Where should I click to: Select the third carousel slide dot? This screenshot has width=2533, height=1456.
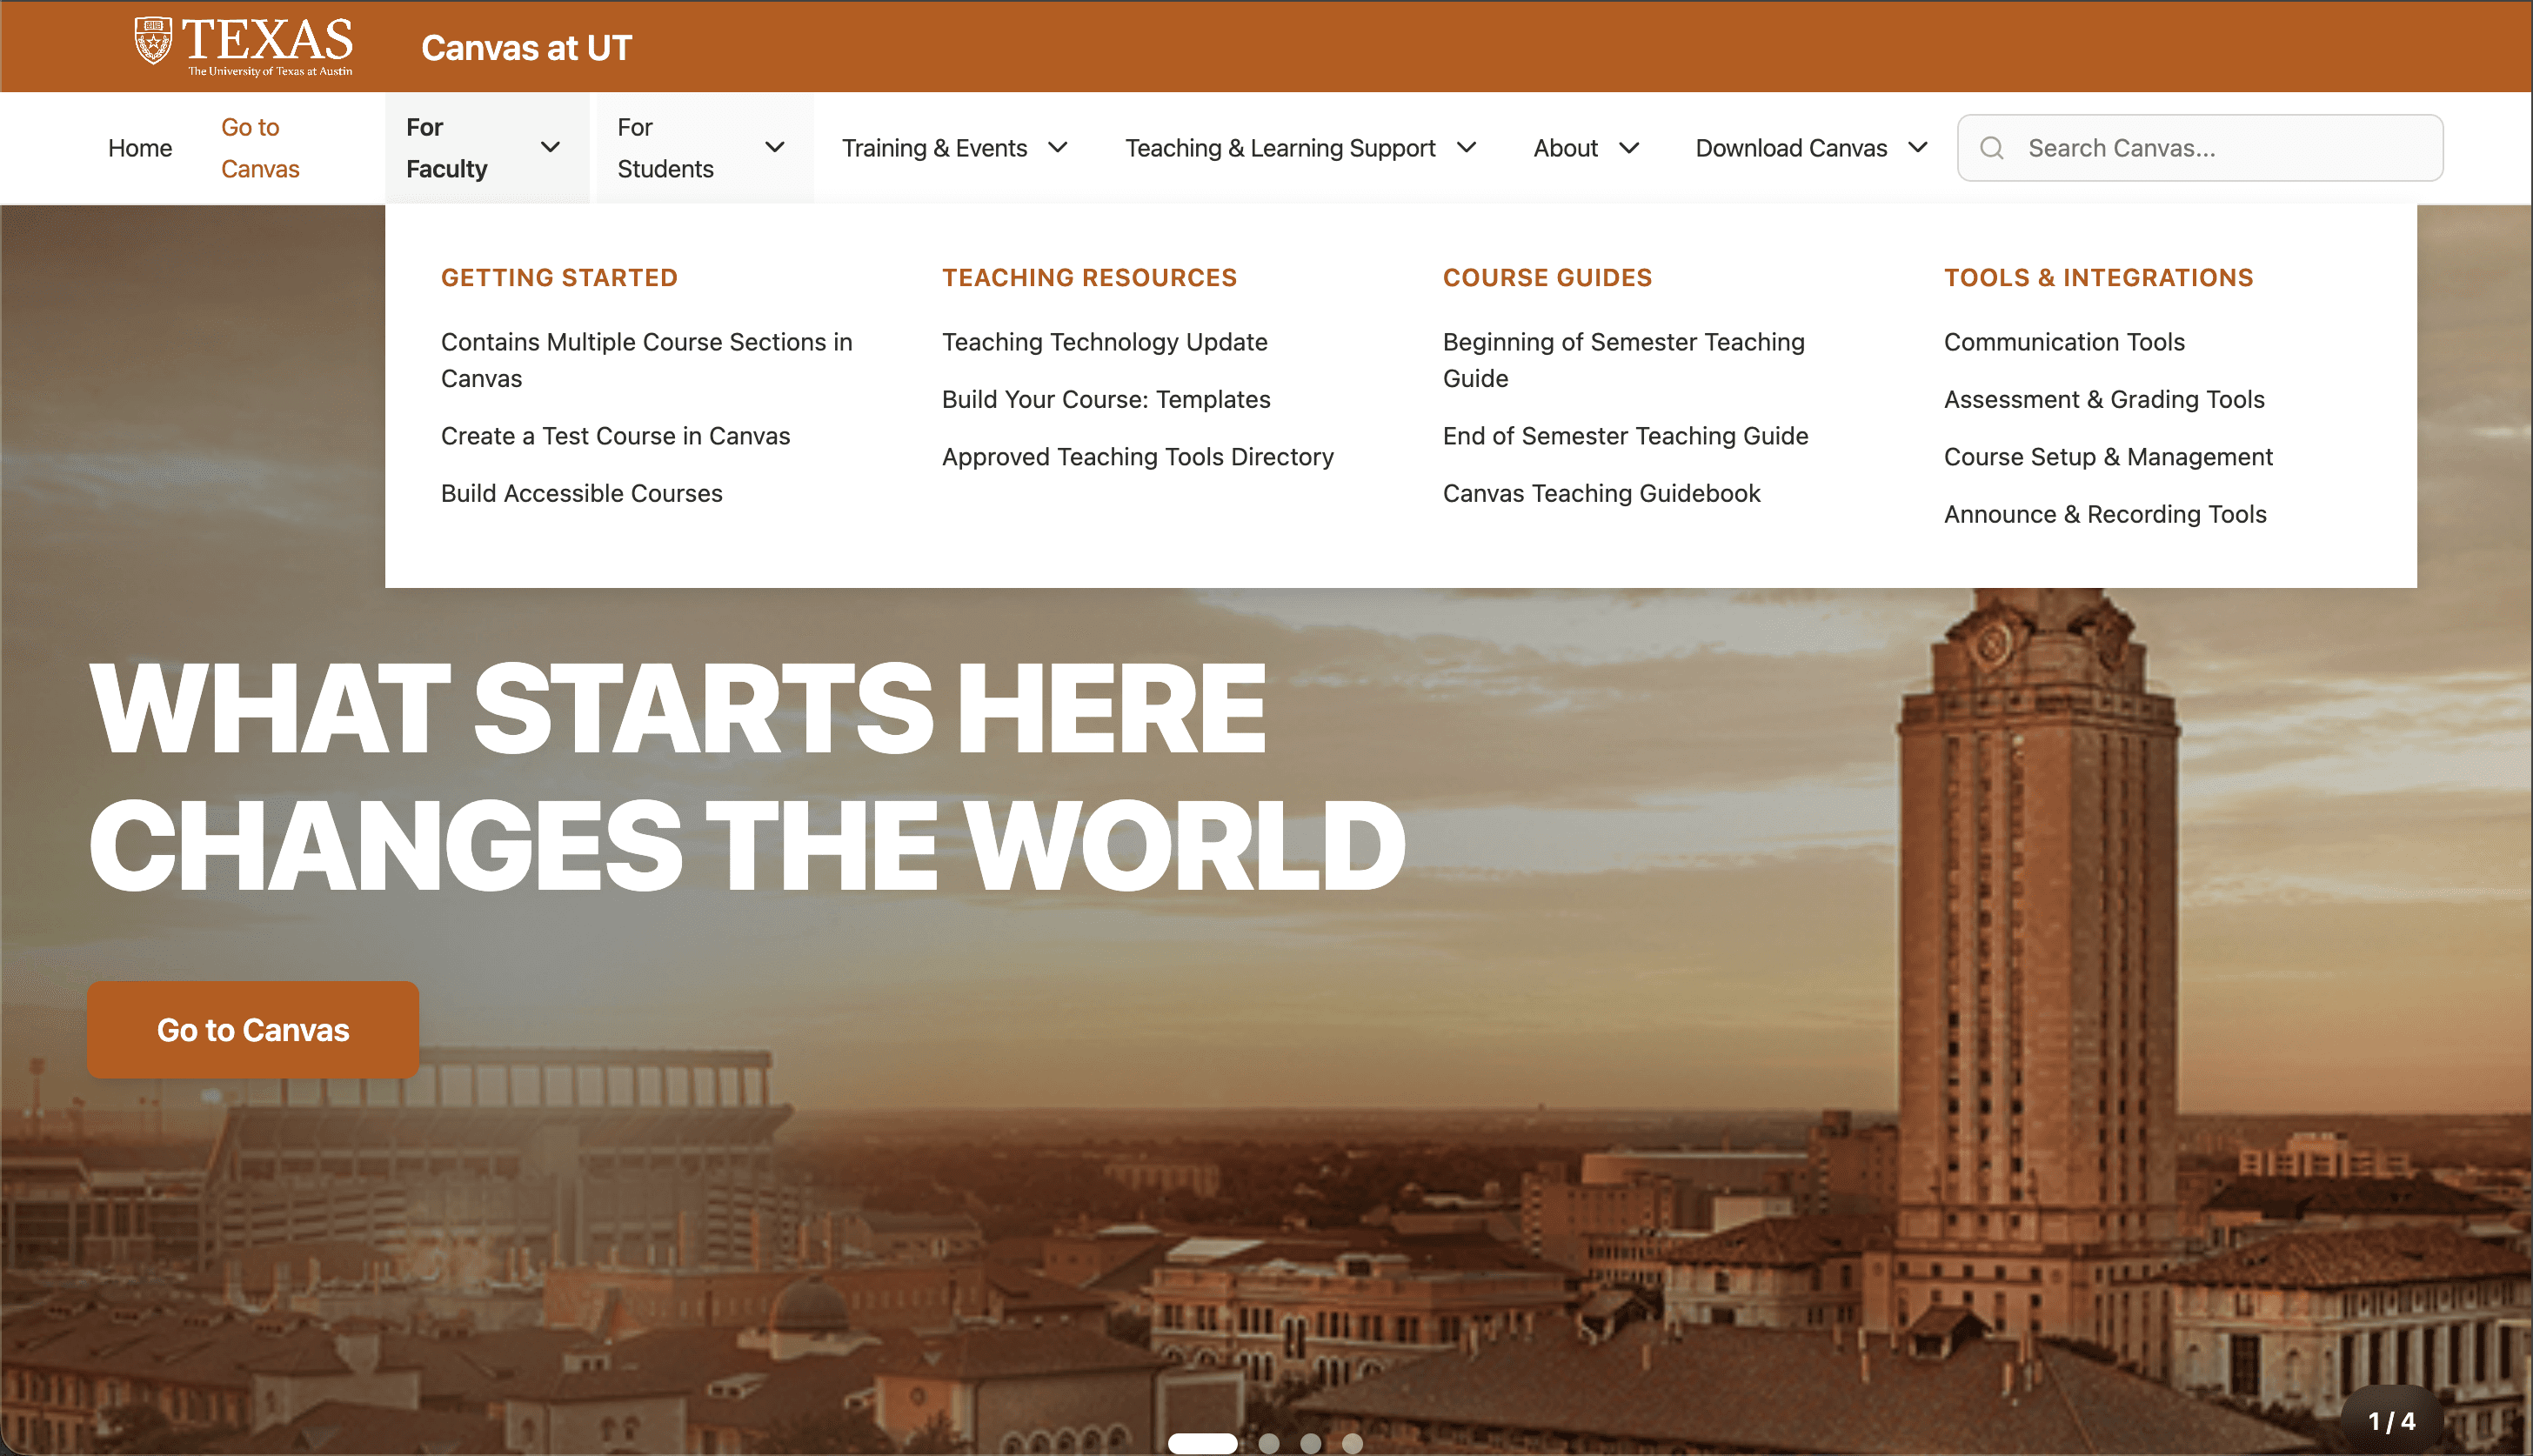[x=1310, y=1443]
